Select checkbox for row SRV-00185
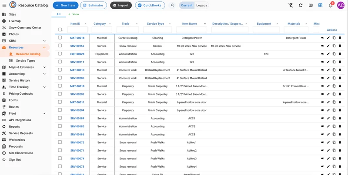 point(60,126)
